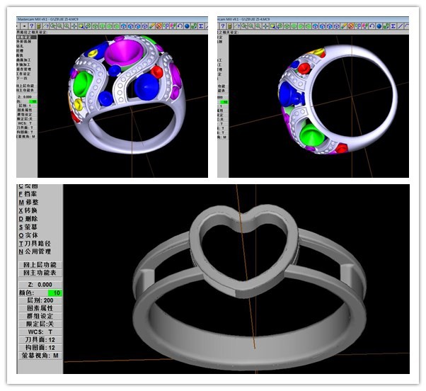
Task: Click the 回主功能表 main menu button
Action: click(40, 273)
